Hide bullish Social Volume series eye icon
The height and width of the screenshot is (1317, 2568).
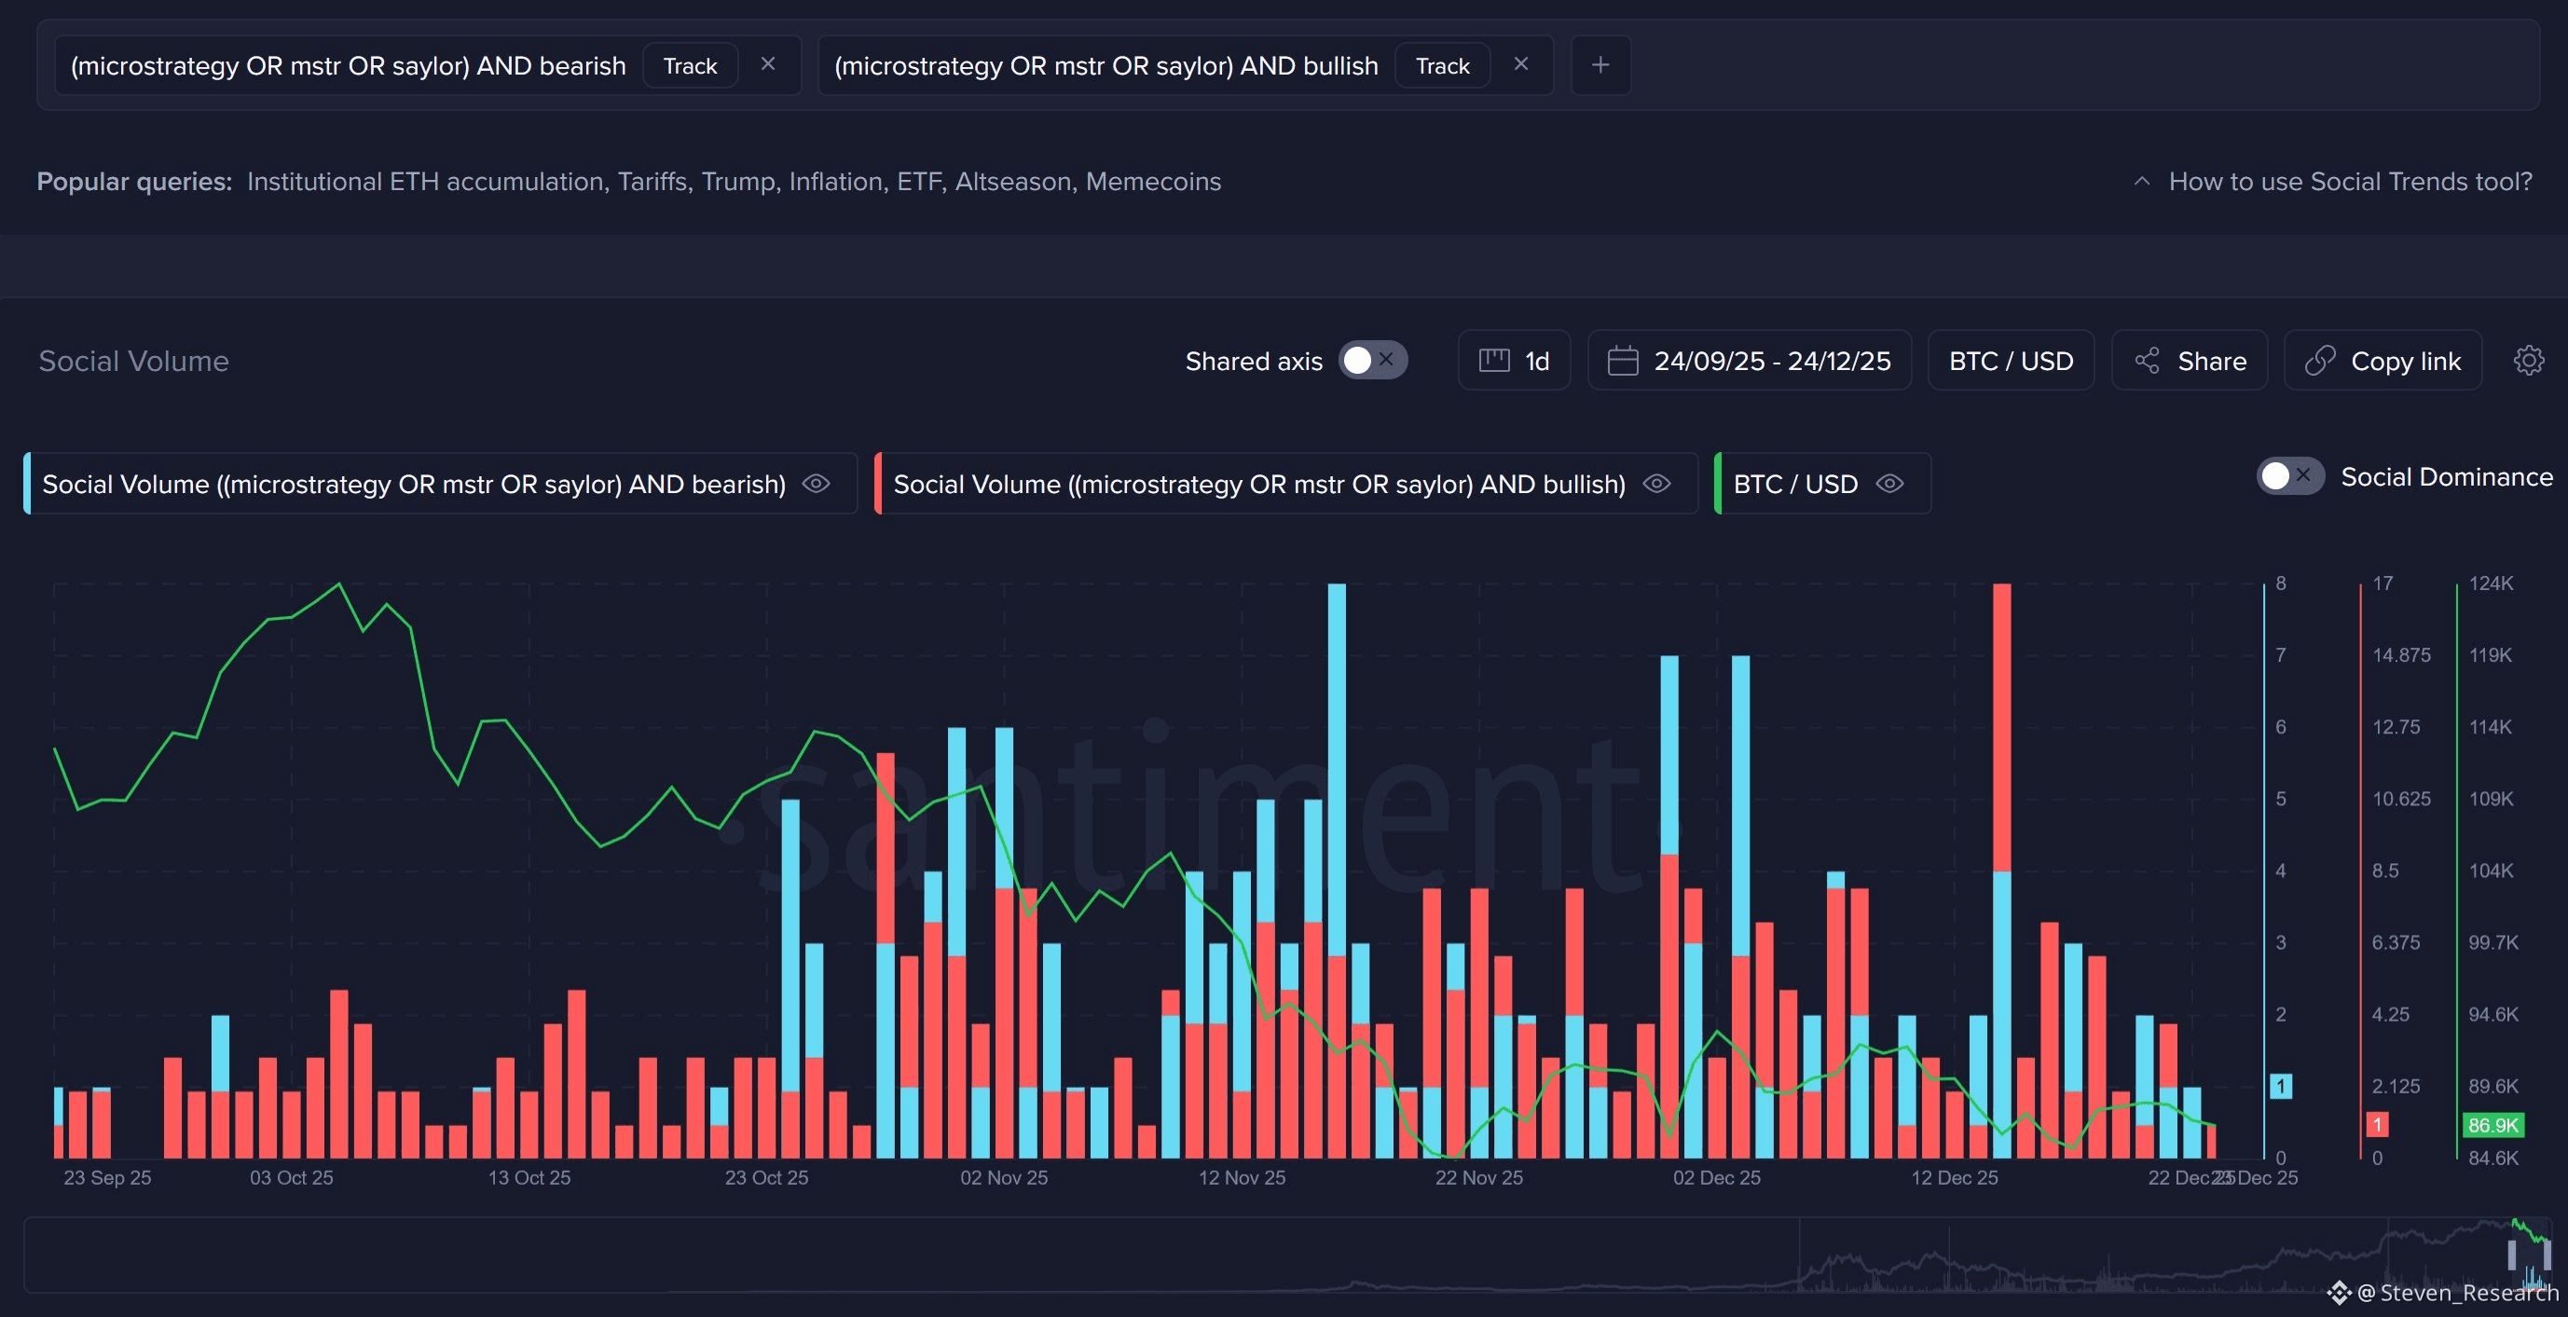[x=1656, y=484]
